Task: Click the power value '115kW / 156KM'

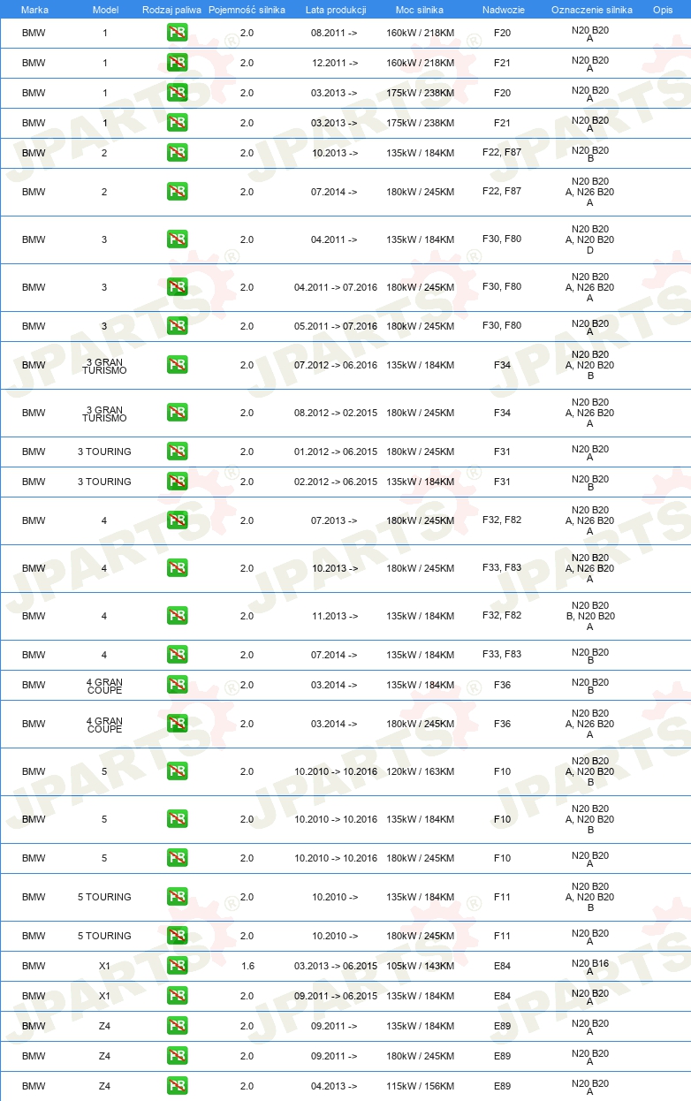Action: point(420,1086)
